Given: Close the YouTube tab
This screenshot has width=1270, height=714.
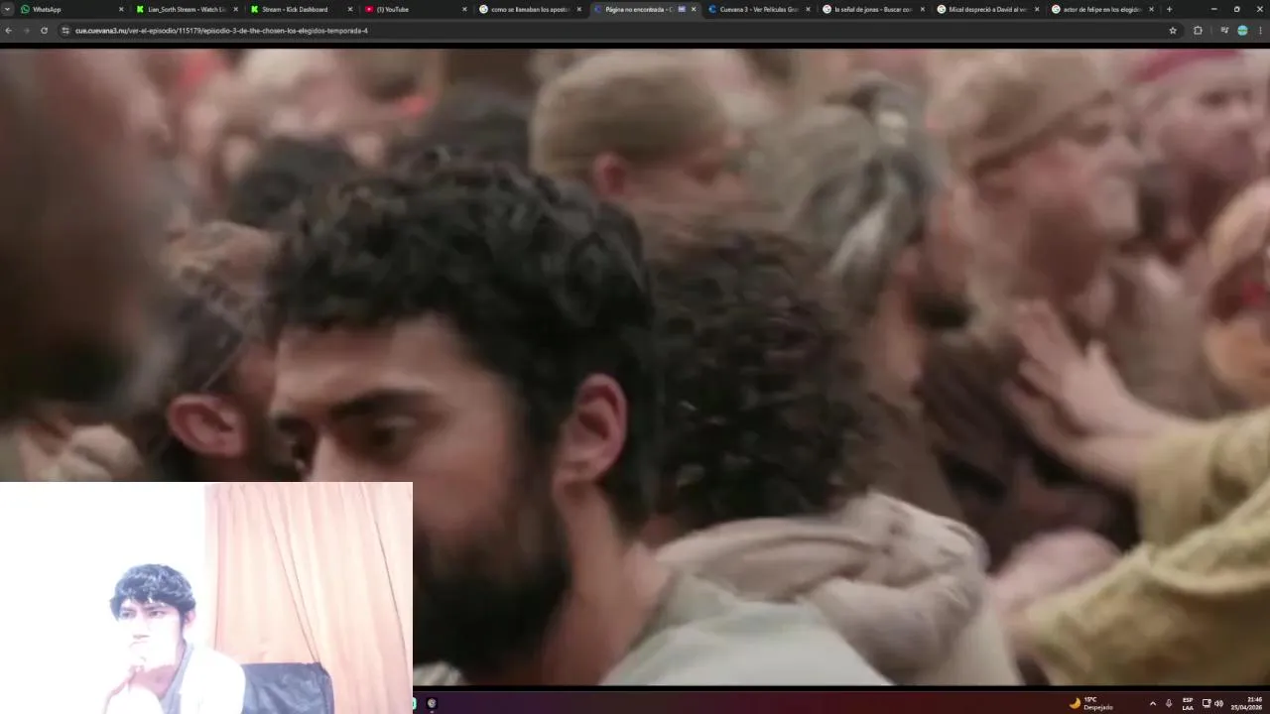Looking at the screenshot, I should coord(464,9).
